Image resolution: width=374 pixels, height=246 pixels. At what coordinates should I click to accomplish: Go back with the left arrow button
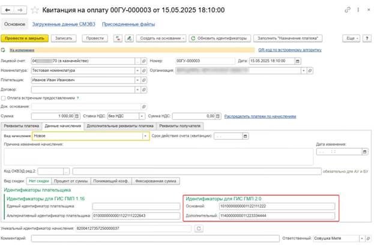coord(8,10)
